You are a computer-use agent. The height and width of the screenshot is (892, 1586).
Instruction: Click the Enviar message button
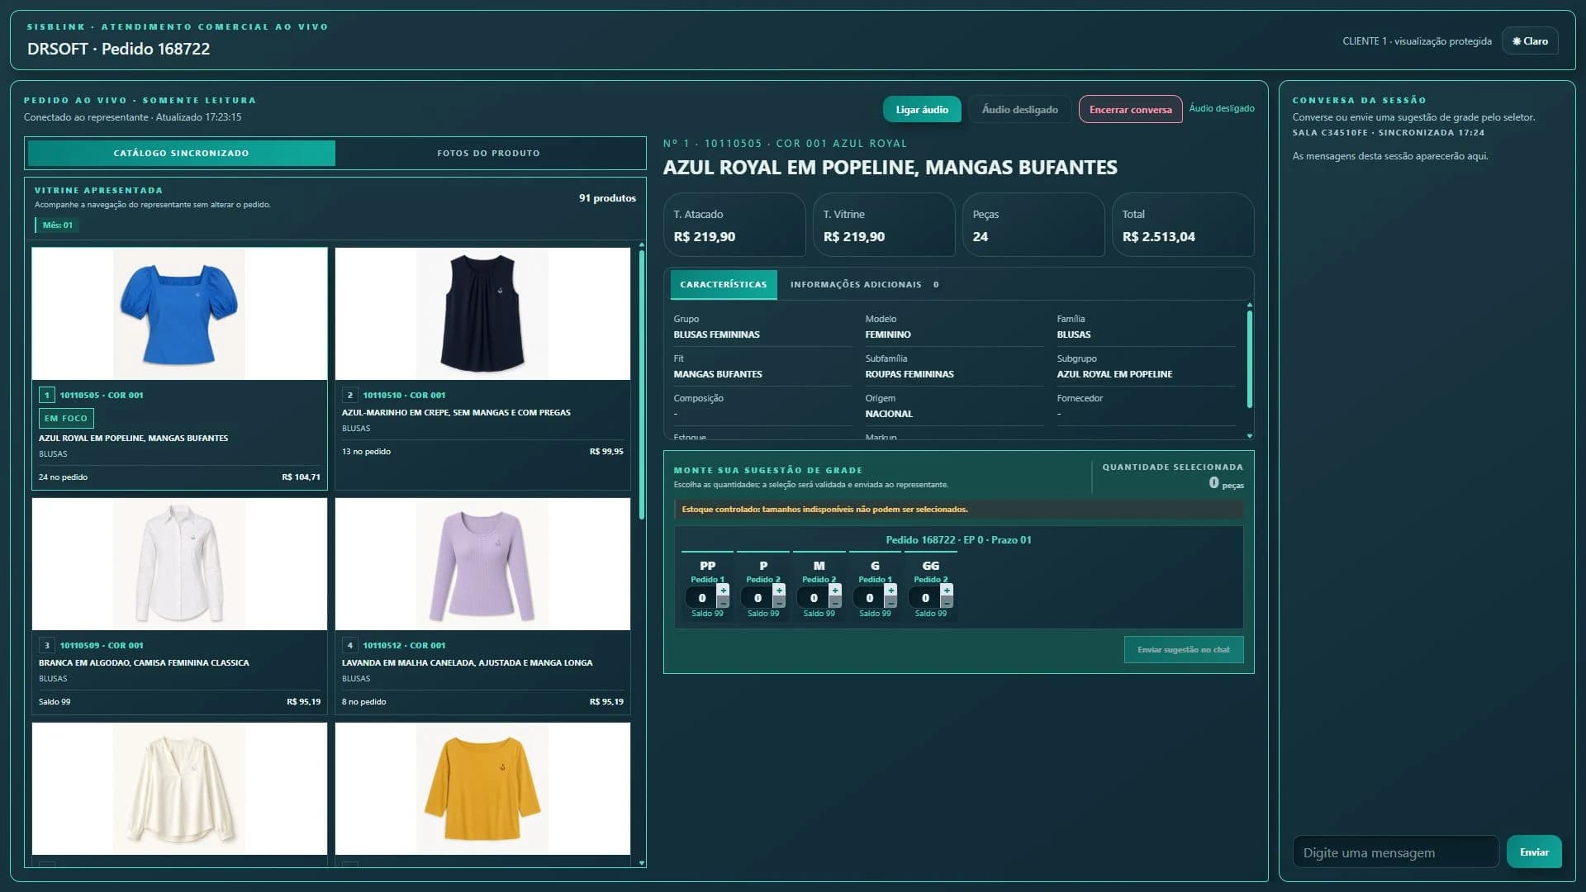(x=1534, y=852)
